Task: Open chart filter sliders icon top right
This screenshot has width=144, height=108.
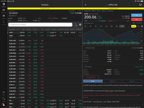Action: [140, 5]
